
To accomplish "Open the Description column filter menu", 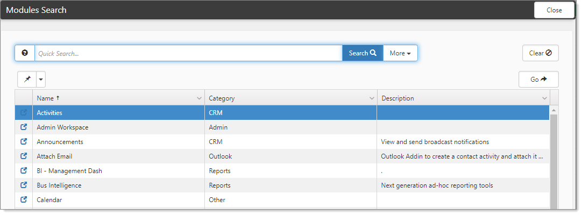I will point(544,98).
